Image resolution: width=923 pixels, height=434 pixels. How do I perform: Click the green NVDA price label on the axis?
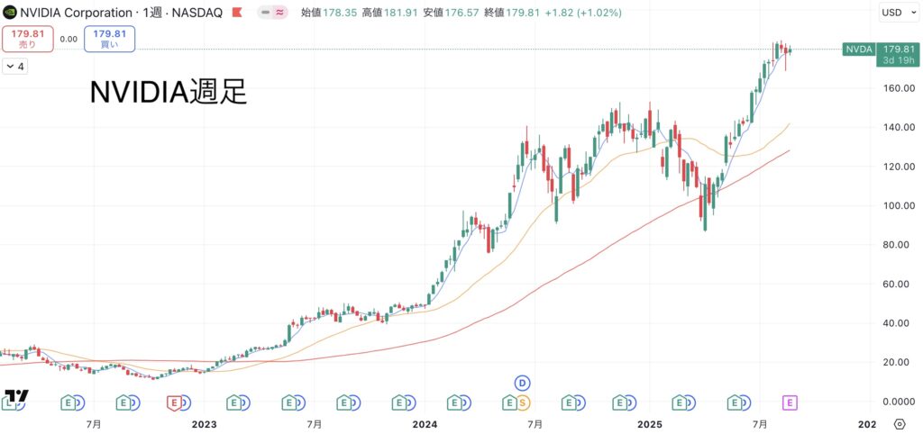click(858, 50)
